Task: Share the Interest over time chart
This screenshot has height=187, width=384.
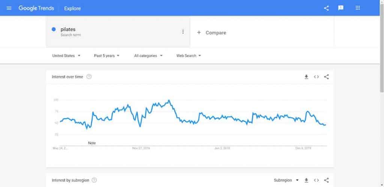Action: [x=326, y=77]
